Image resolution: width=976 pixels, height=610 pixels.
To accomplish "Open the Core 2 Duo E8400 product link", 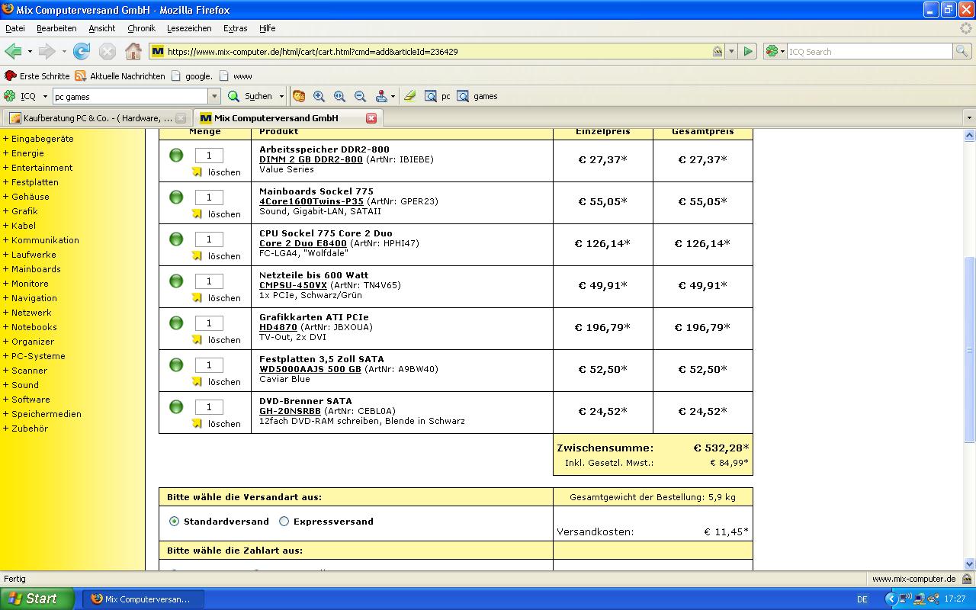I will coord(303,243).
